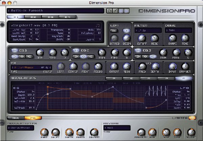Click the new program page icon

pos(109,11)
